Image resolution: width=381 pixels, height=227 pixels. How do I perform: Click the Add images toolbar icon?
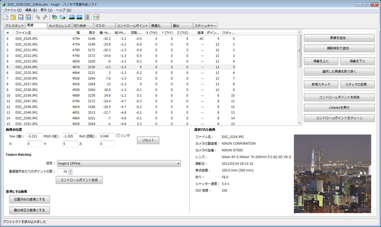point(54,17)
